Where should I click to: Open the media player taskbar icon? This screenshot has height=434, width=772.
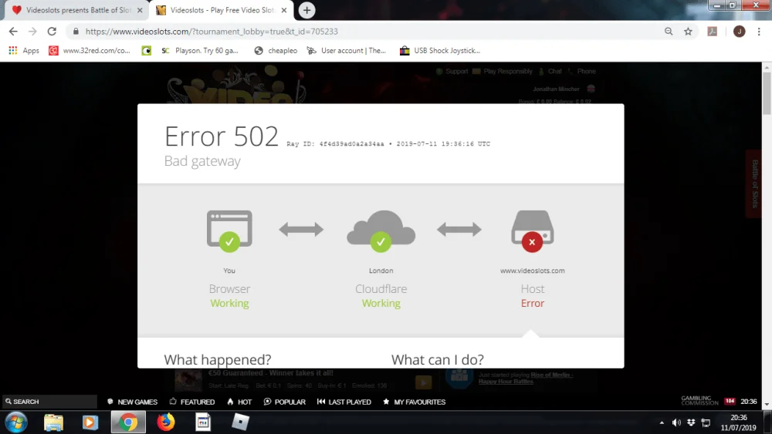coord(90,422)
